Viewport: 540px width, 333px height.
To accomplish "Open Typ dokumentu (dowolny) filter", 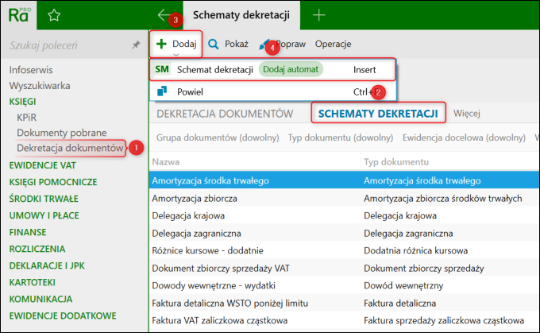I will [341, 137].
